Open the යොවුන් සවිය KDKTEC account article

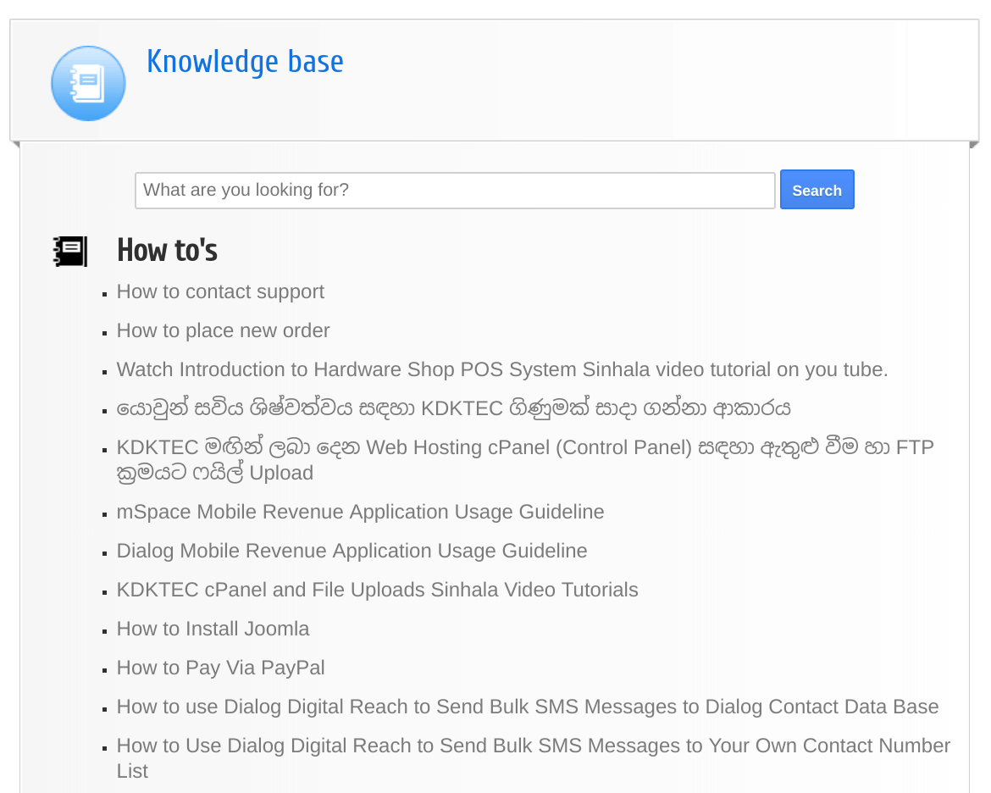(454, 408)
